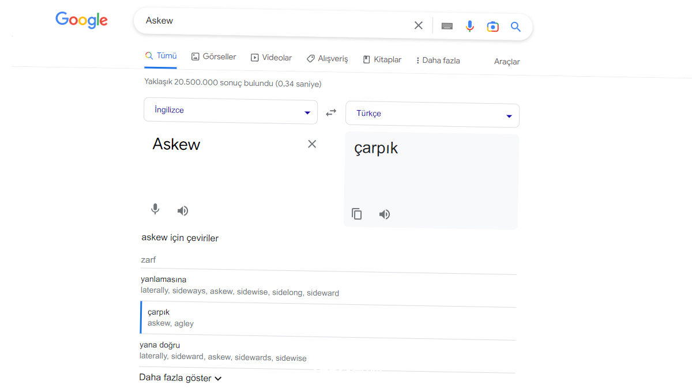Click the Araçlar button
The height and width of the screenshot is (389, 692).
point(507,62)
